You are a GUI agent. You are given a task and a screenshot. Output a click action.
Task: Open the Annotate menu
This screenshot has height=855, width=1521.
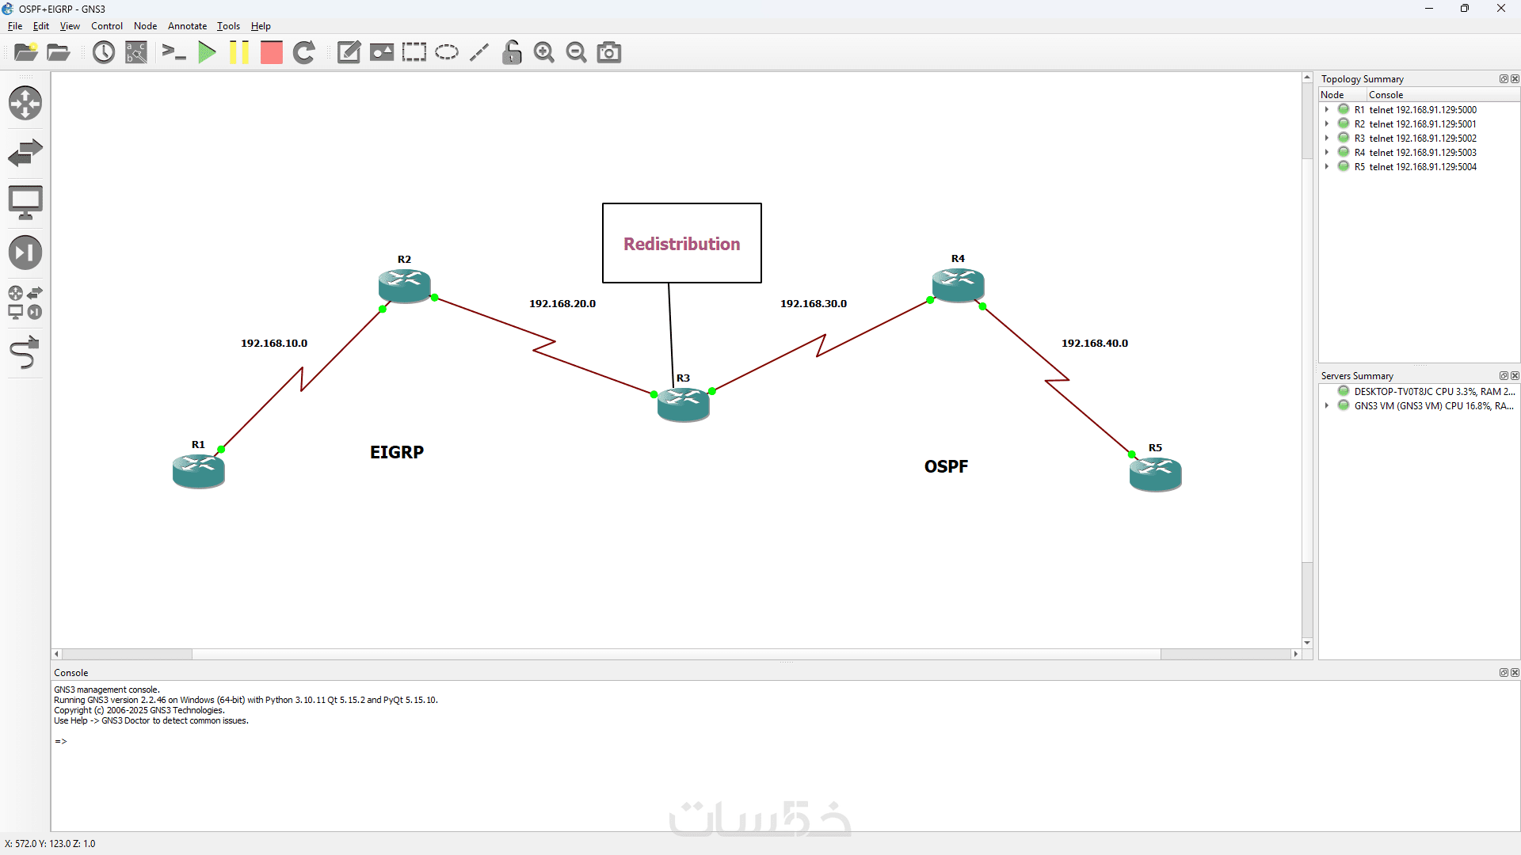187,26
